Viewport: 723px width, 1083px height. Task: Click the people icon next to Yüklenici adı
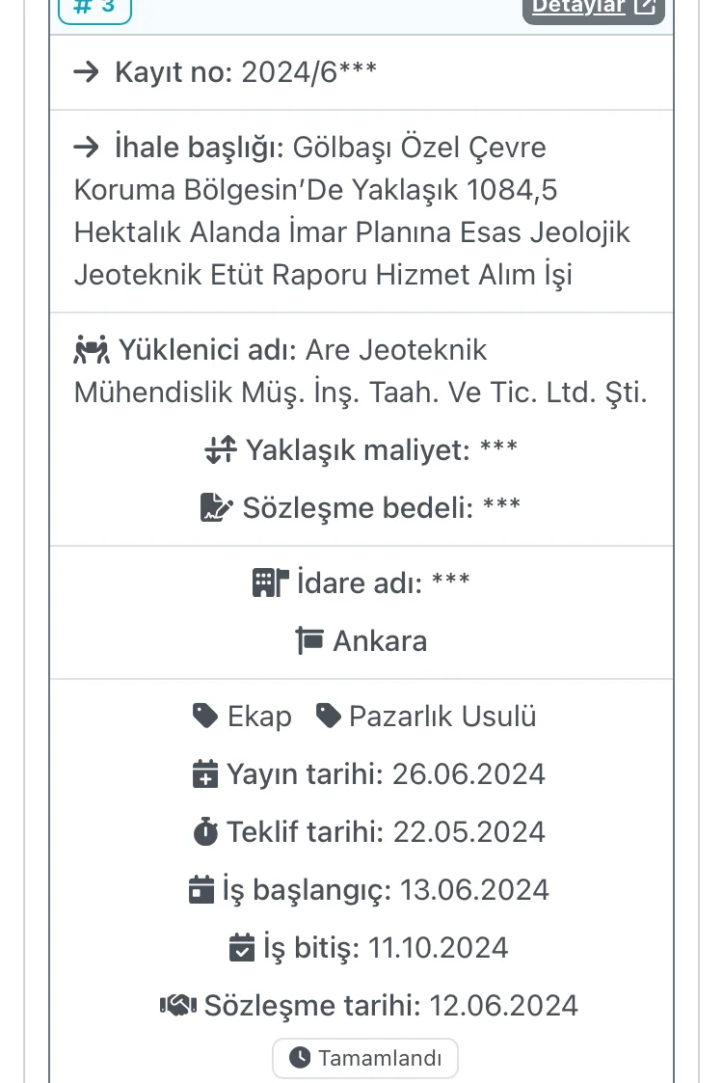pos(92,349)
